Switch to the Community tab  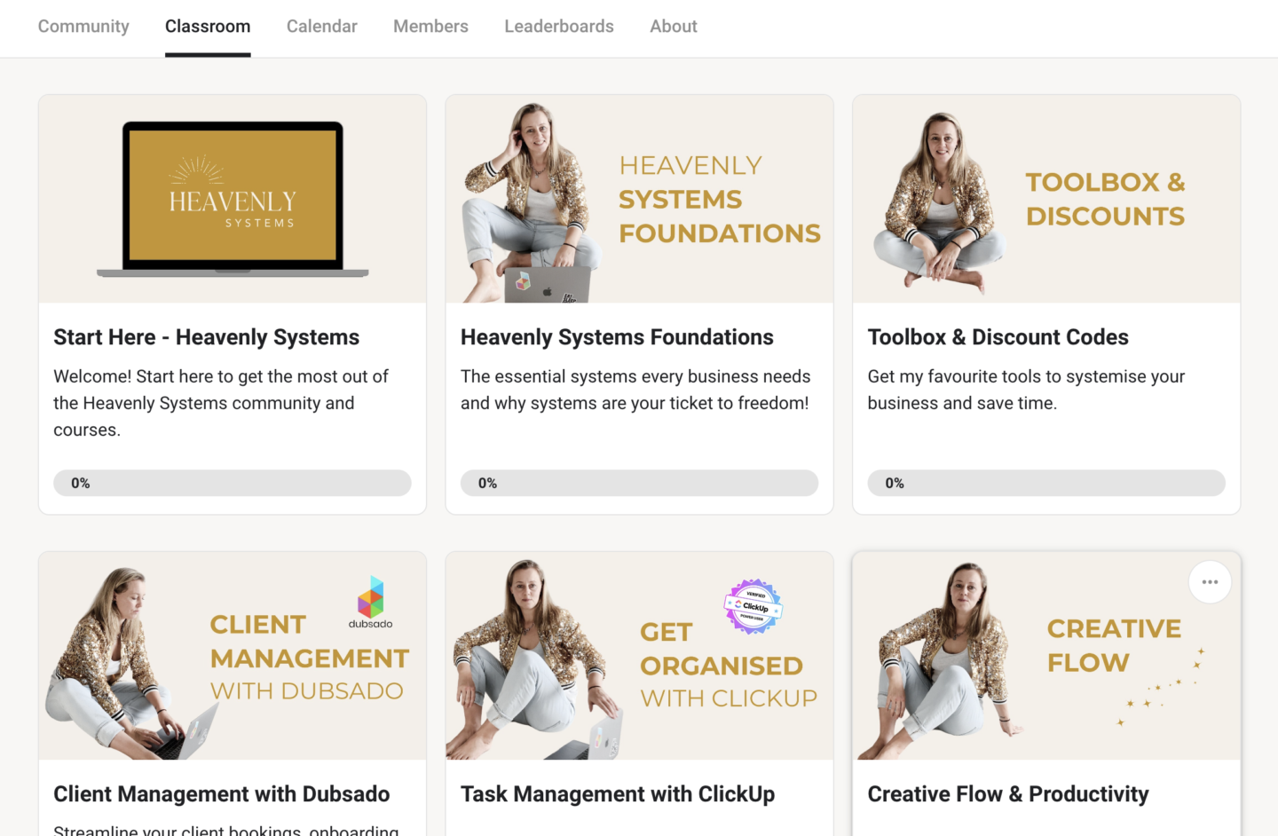(83, 27)
